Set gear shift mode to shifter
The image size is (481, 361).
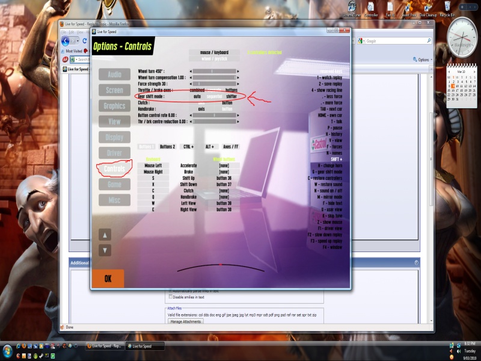coord(231,96)
